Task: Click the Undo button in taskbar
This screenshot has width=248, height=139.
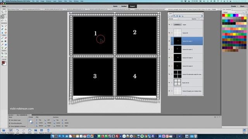Action: [17, 131]
